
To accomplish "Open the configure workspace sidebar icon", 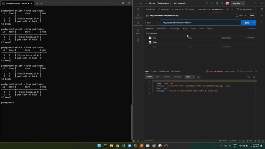I will click(138, 40).
